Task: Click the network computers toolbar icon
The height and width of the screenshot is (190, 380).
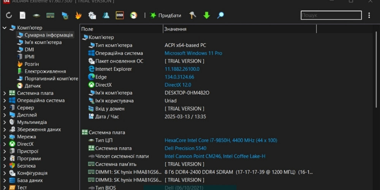Action: [65, 16]
